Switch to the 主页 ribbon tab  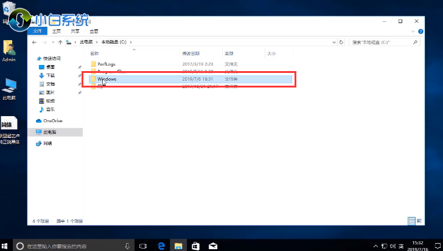[57, 31]
